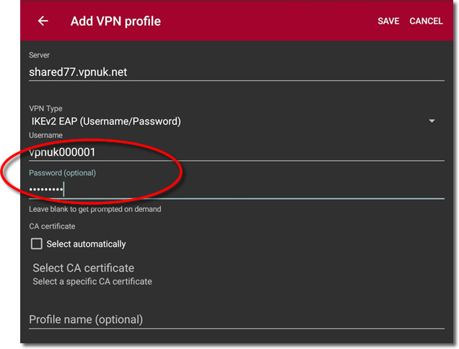Go back using the arrow icon
Screen dimensions: 459x349
pos(43,21)
